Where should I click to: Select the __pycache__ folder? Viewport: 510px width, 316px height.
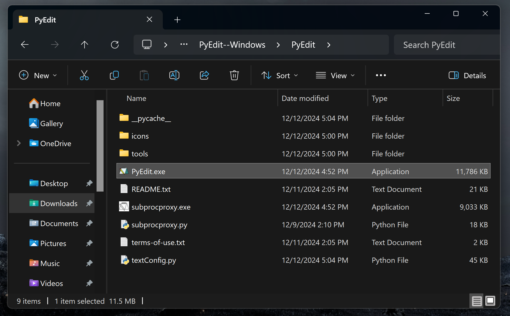click(303, 118)
